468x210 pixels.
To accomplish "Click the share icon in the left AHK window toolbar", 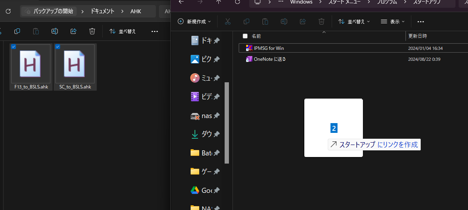I will coord(73,31).
